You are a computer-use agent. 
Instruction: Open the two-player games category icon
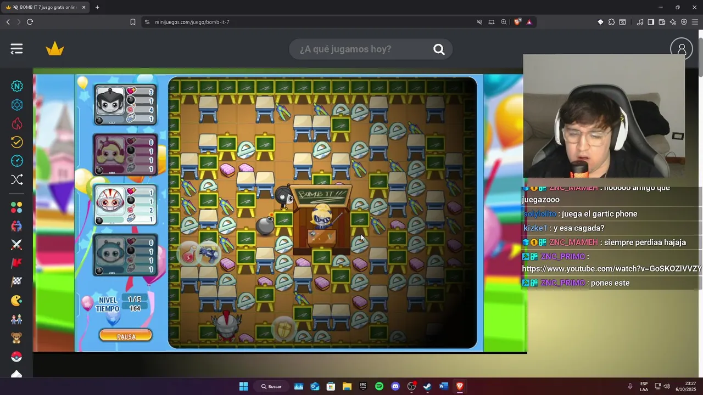pyautogui.click(x=16, y=226)
